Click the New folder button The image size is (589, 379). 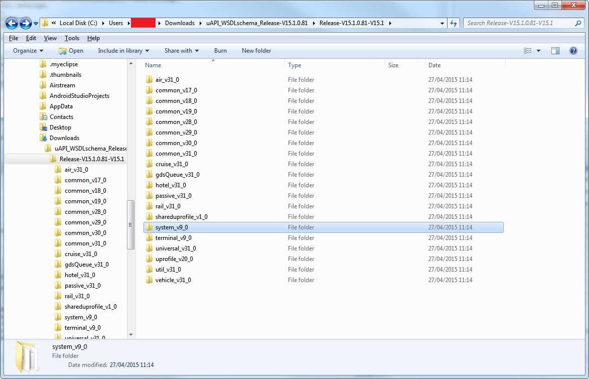pos(256,51)
